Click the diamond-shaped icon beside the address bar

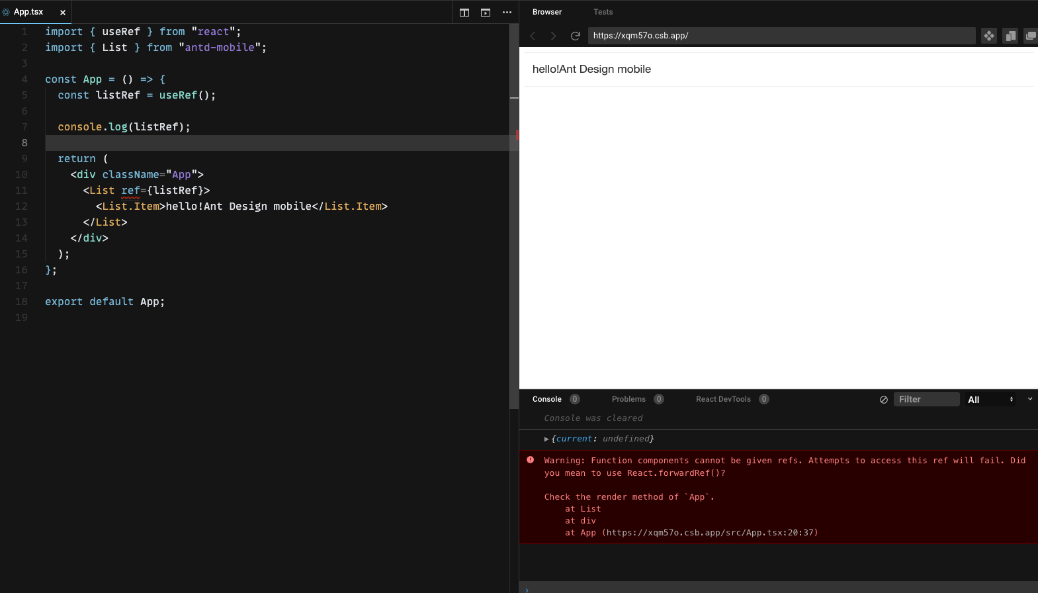pyautogui.click(x=989, y=36)
